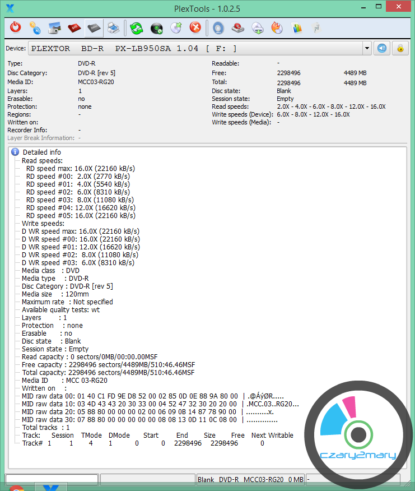Click the red X stop icon
Viewport: 415px width, 491px height.
point(195,27)
